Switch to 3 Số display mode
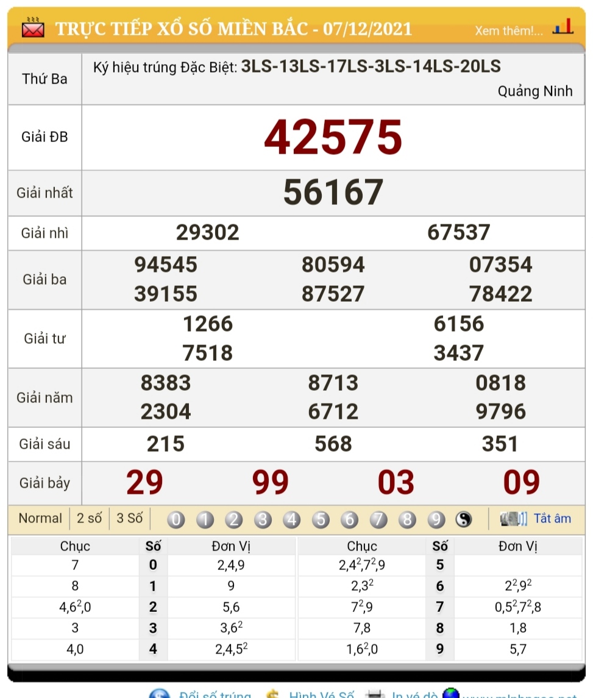 pyautogui.click(x=129, y=519)
